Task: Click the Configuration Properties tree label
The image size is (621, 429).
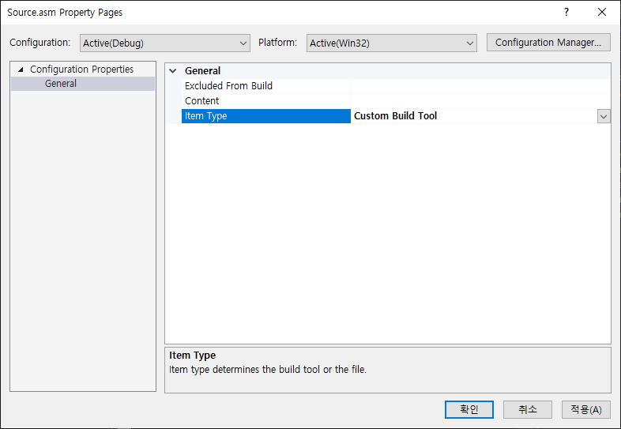Action: [x=81, y=70]
